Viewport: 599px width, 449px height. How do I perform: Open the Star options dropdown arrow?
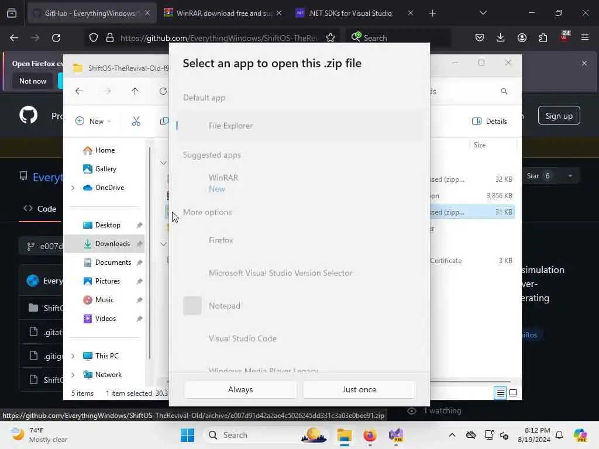570,176
